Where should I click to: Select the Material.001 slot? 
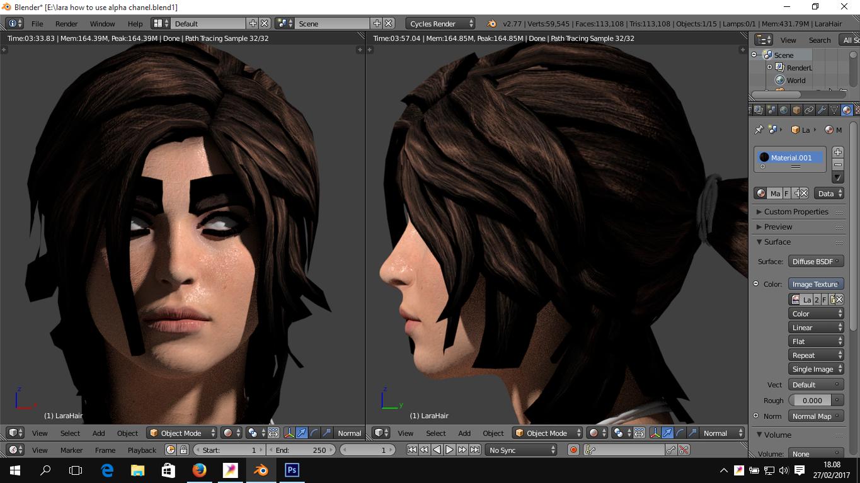(790, 157)
